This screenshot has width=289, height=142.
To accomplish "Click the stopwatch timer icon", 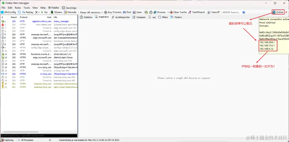I will click(151, 12).
